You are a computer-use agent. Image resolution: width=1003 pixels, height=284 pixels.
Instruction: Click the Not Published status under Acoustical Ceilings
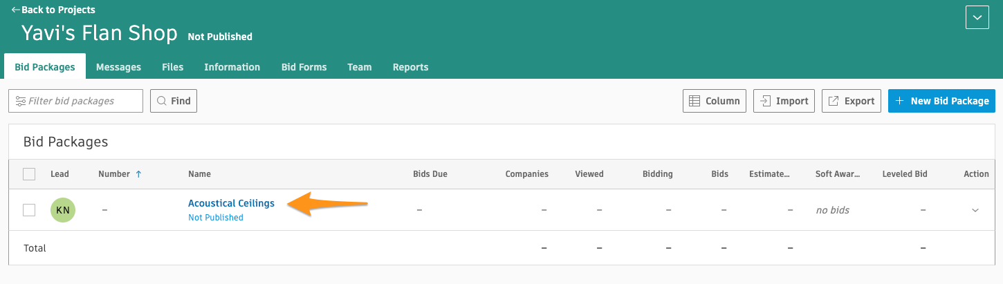[216, 218]
